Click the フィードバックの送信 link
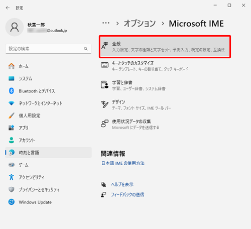The height and width of the screenshot is (229, 251). pyautogui.click(x=128, y=195)
